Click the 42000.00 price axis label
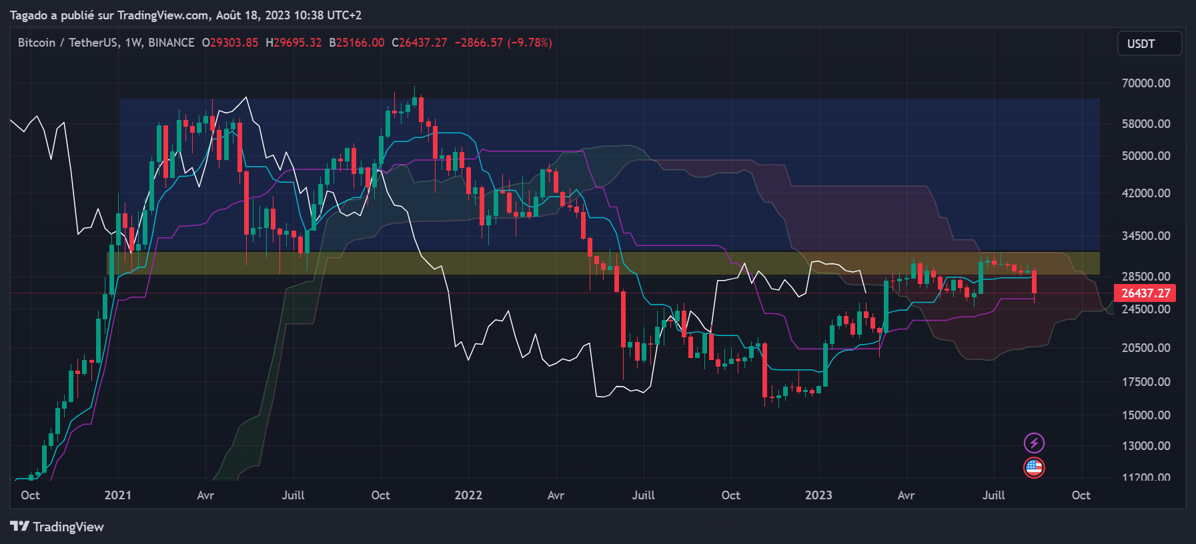This screenshot has height=544, width=1196. pos(1146,193)
